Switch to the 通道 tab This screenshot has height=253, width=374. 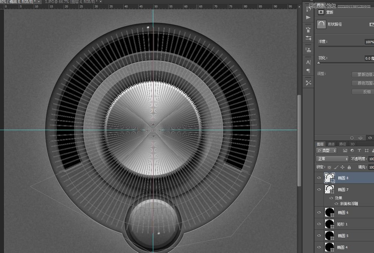click(331, 144)
